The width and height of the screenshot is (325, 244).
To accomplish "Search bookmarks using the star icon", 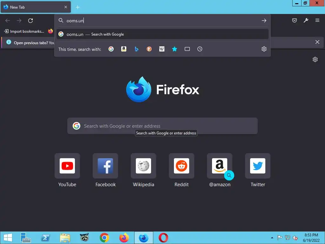I will tap(175, 49).
